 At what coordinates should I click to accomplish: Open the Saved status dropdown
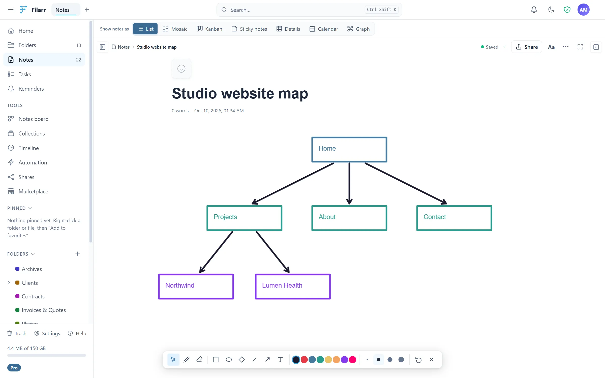(493, 47)
